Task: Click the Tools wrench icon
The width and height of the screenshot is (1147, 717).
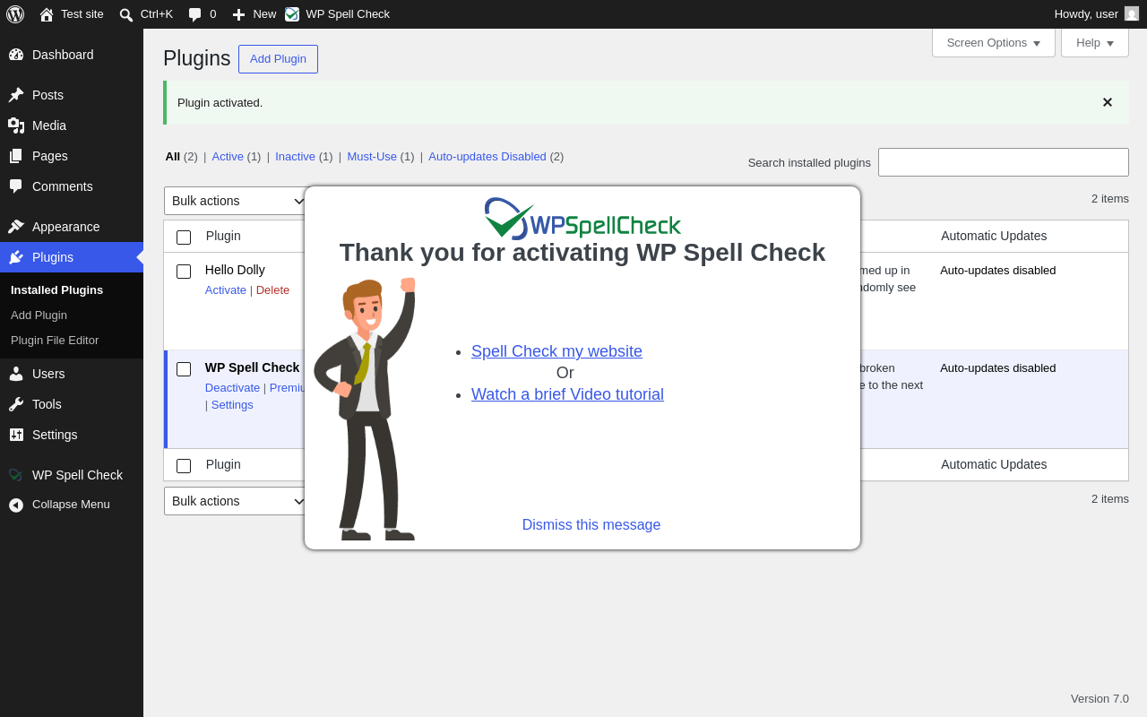Action: tap(16, 404)
